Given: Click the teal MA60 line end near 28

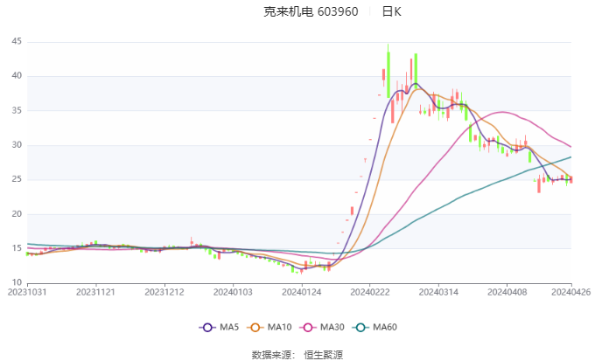Looking at the screenshot, I should pyautogui.click(x=570, y=157).
